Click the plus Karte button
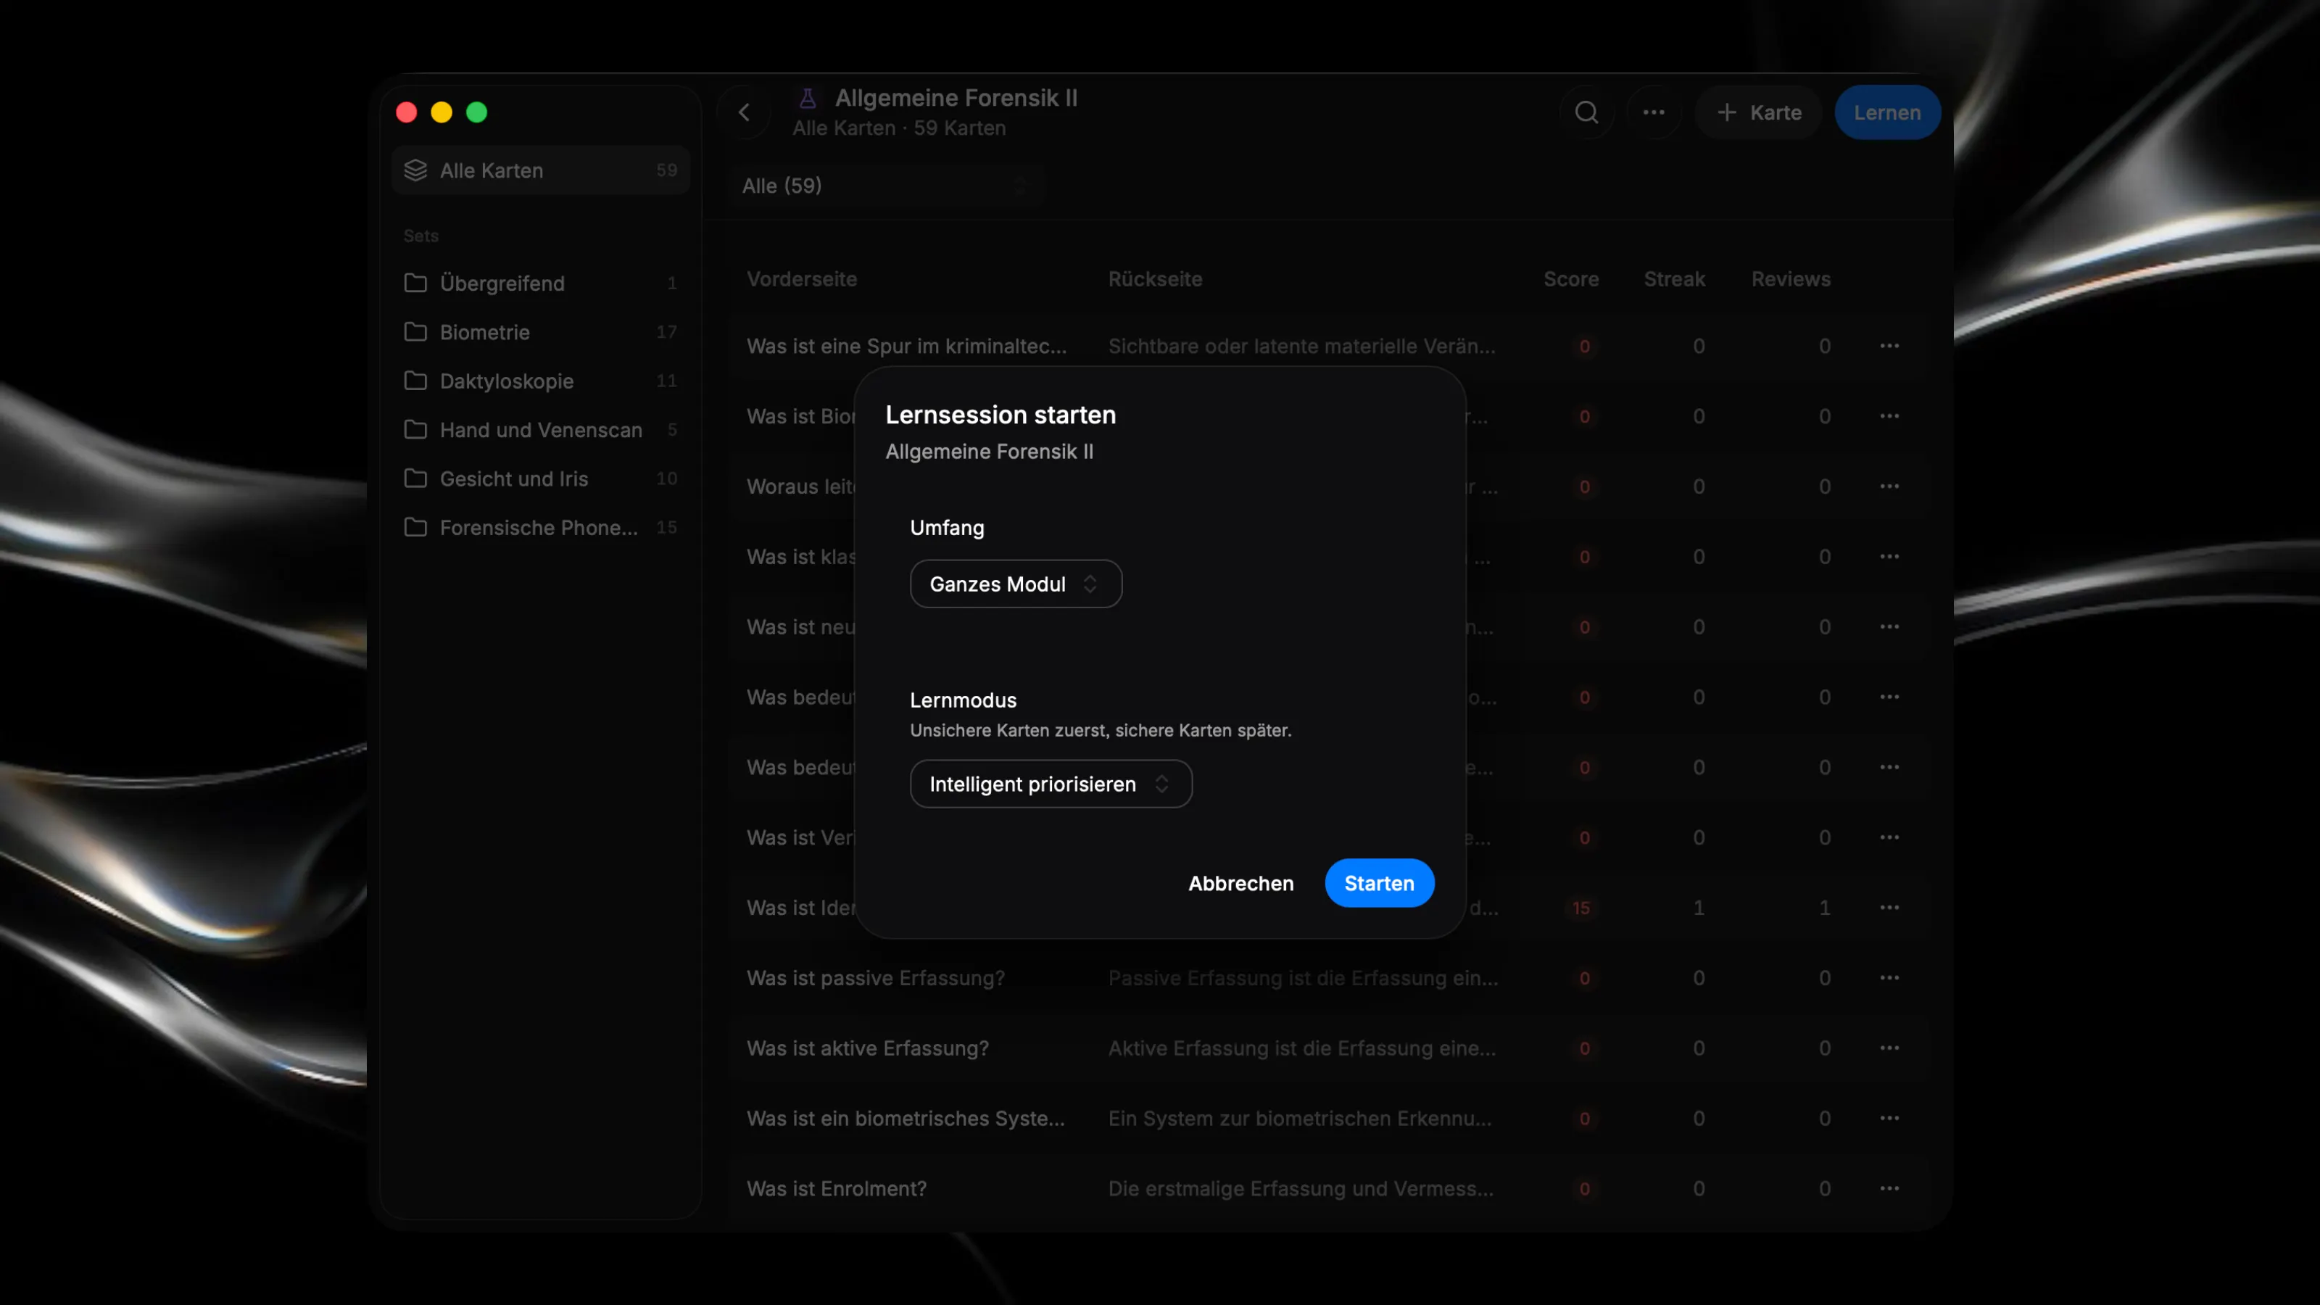Viewport: 2320px width, 1305px height. [1759, 112]
